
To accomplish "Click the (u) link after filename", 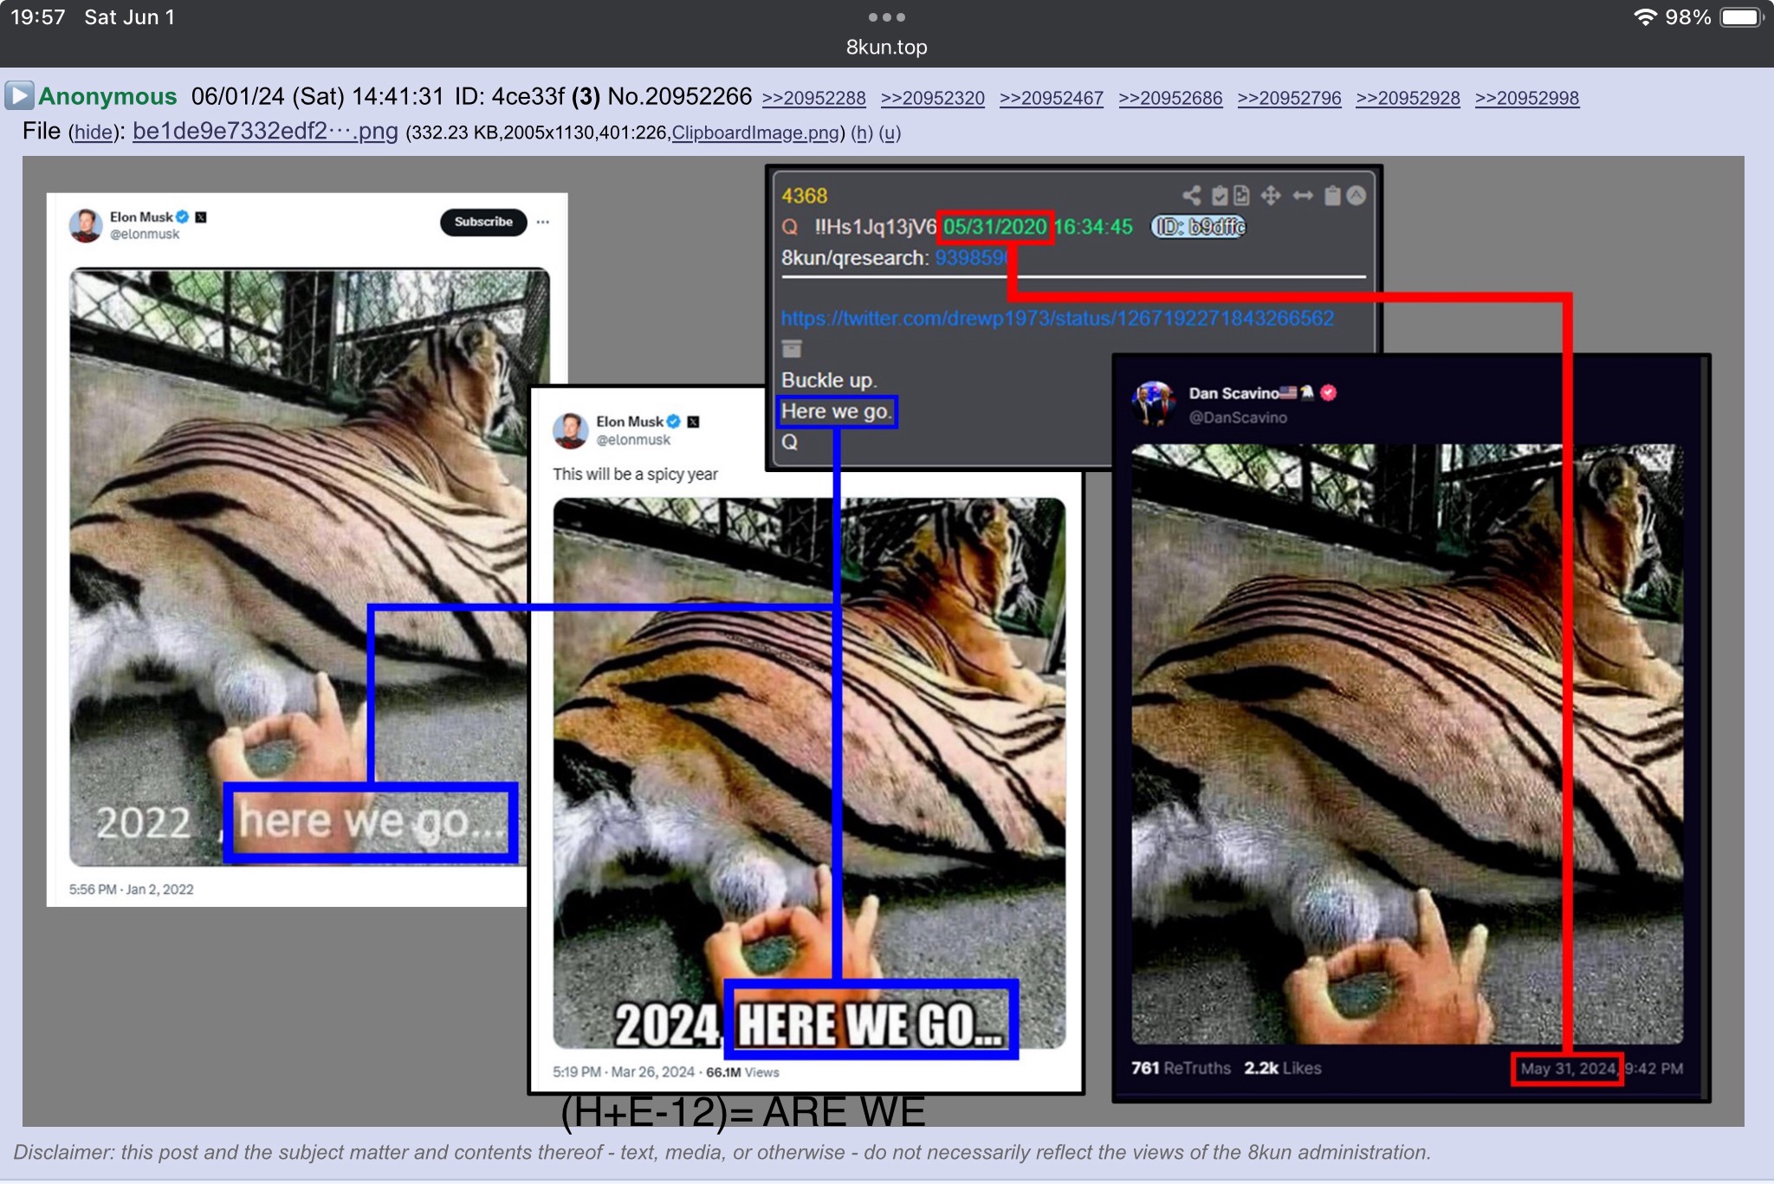I will click(x=890, y=133).
